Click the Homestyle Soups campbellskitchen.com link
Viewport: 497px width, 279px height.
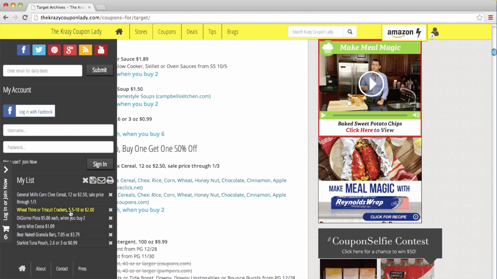click(x=163, y=96)
